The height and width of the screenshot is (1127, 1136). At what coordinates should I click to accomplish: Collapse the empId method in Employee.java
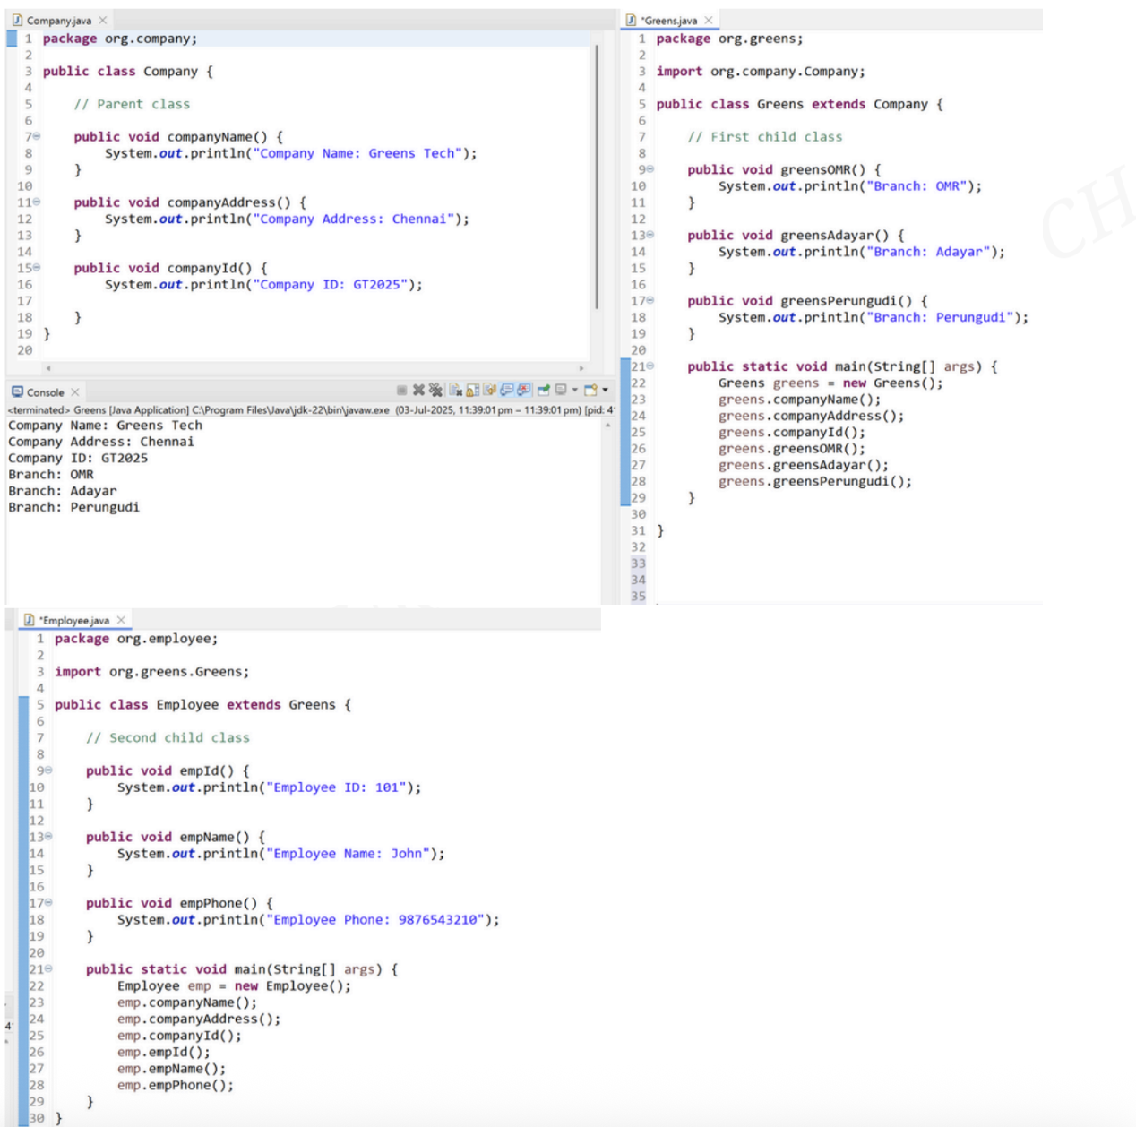point(48,770)
